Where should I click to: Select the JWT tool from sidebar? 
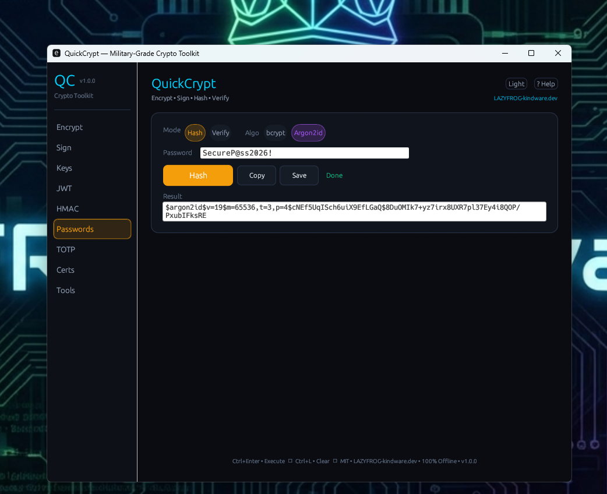[64, 188]
